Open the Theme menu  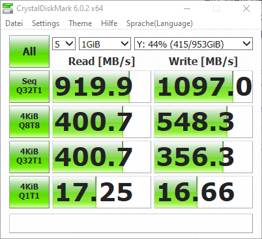pos(80,23)
